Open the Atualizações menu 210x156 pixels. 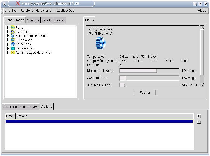pyautogui.click(x=65, y=11)
